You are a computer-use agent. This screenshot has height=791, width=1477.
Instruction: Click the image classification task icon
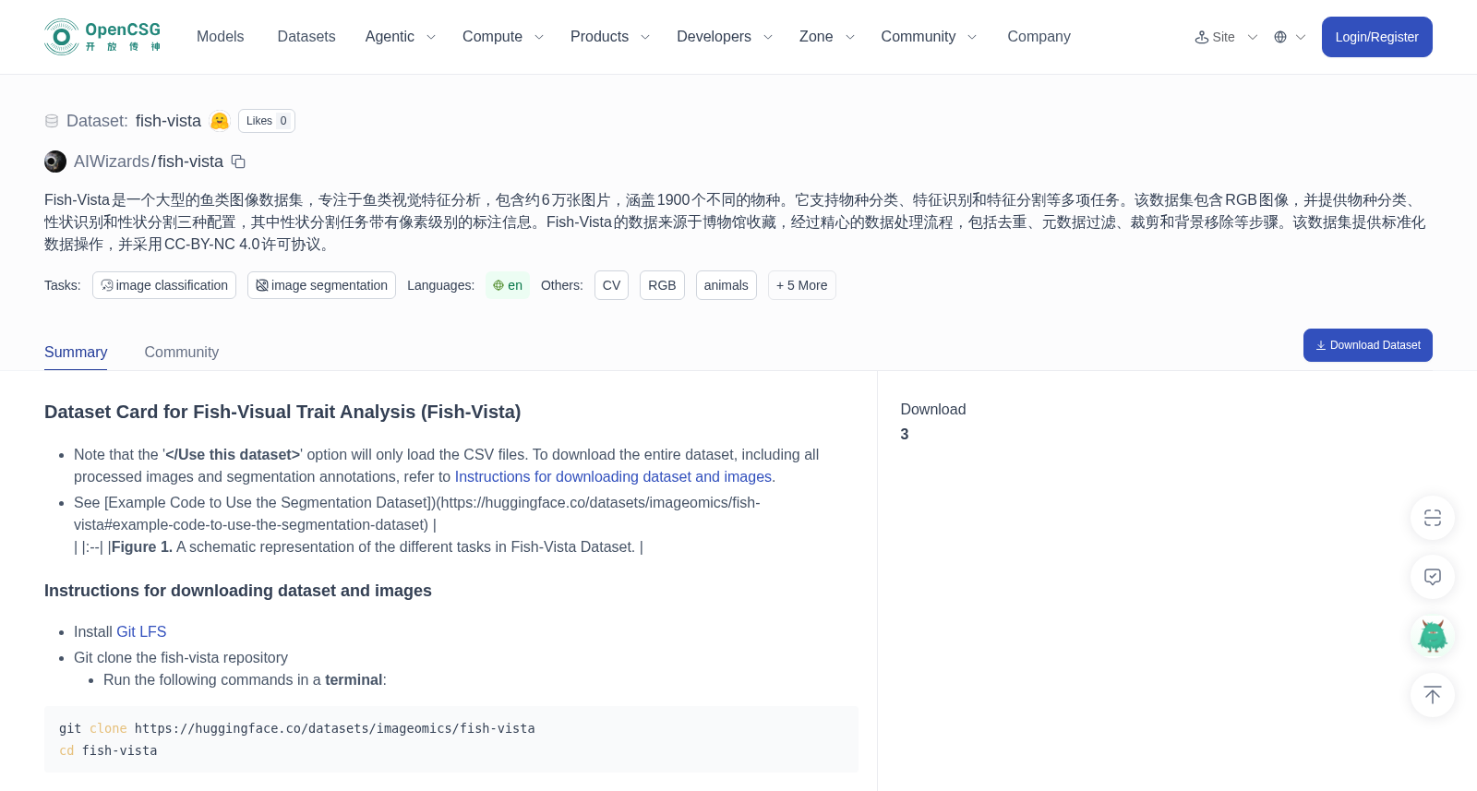(107, 285)
